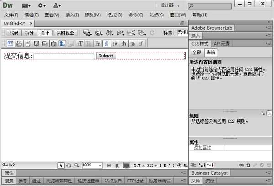Open the layout dropdown in the title bar
The width and height of the screenshot is (274, 186).
26,6
